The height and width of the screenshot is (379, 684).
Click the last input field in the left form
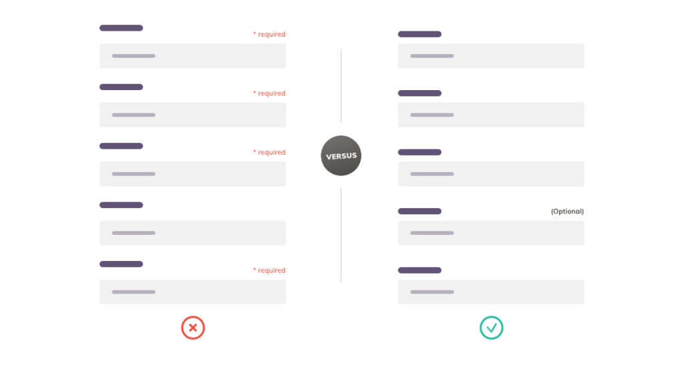(192, 292)
